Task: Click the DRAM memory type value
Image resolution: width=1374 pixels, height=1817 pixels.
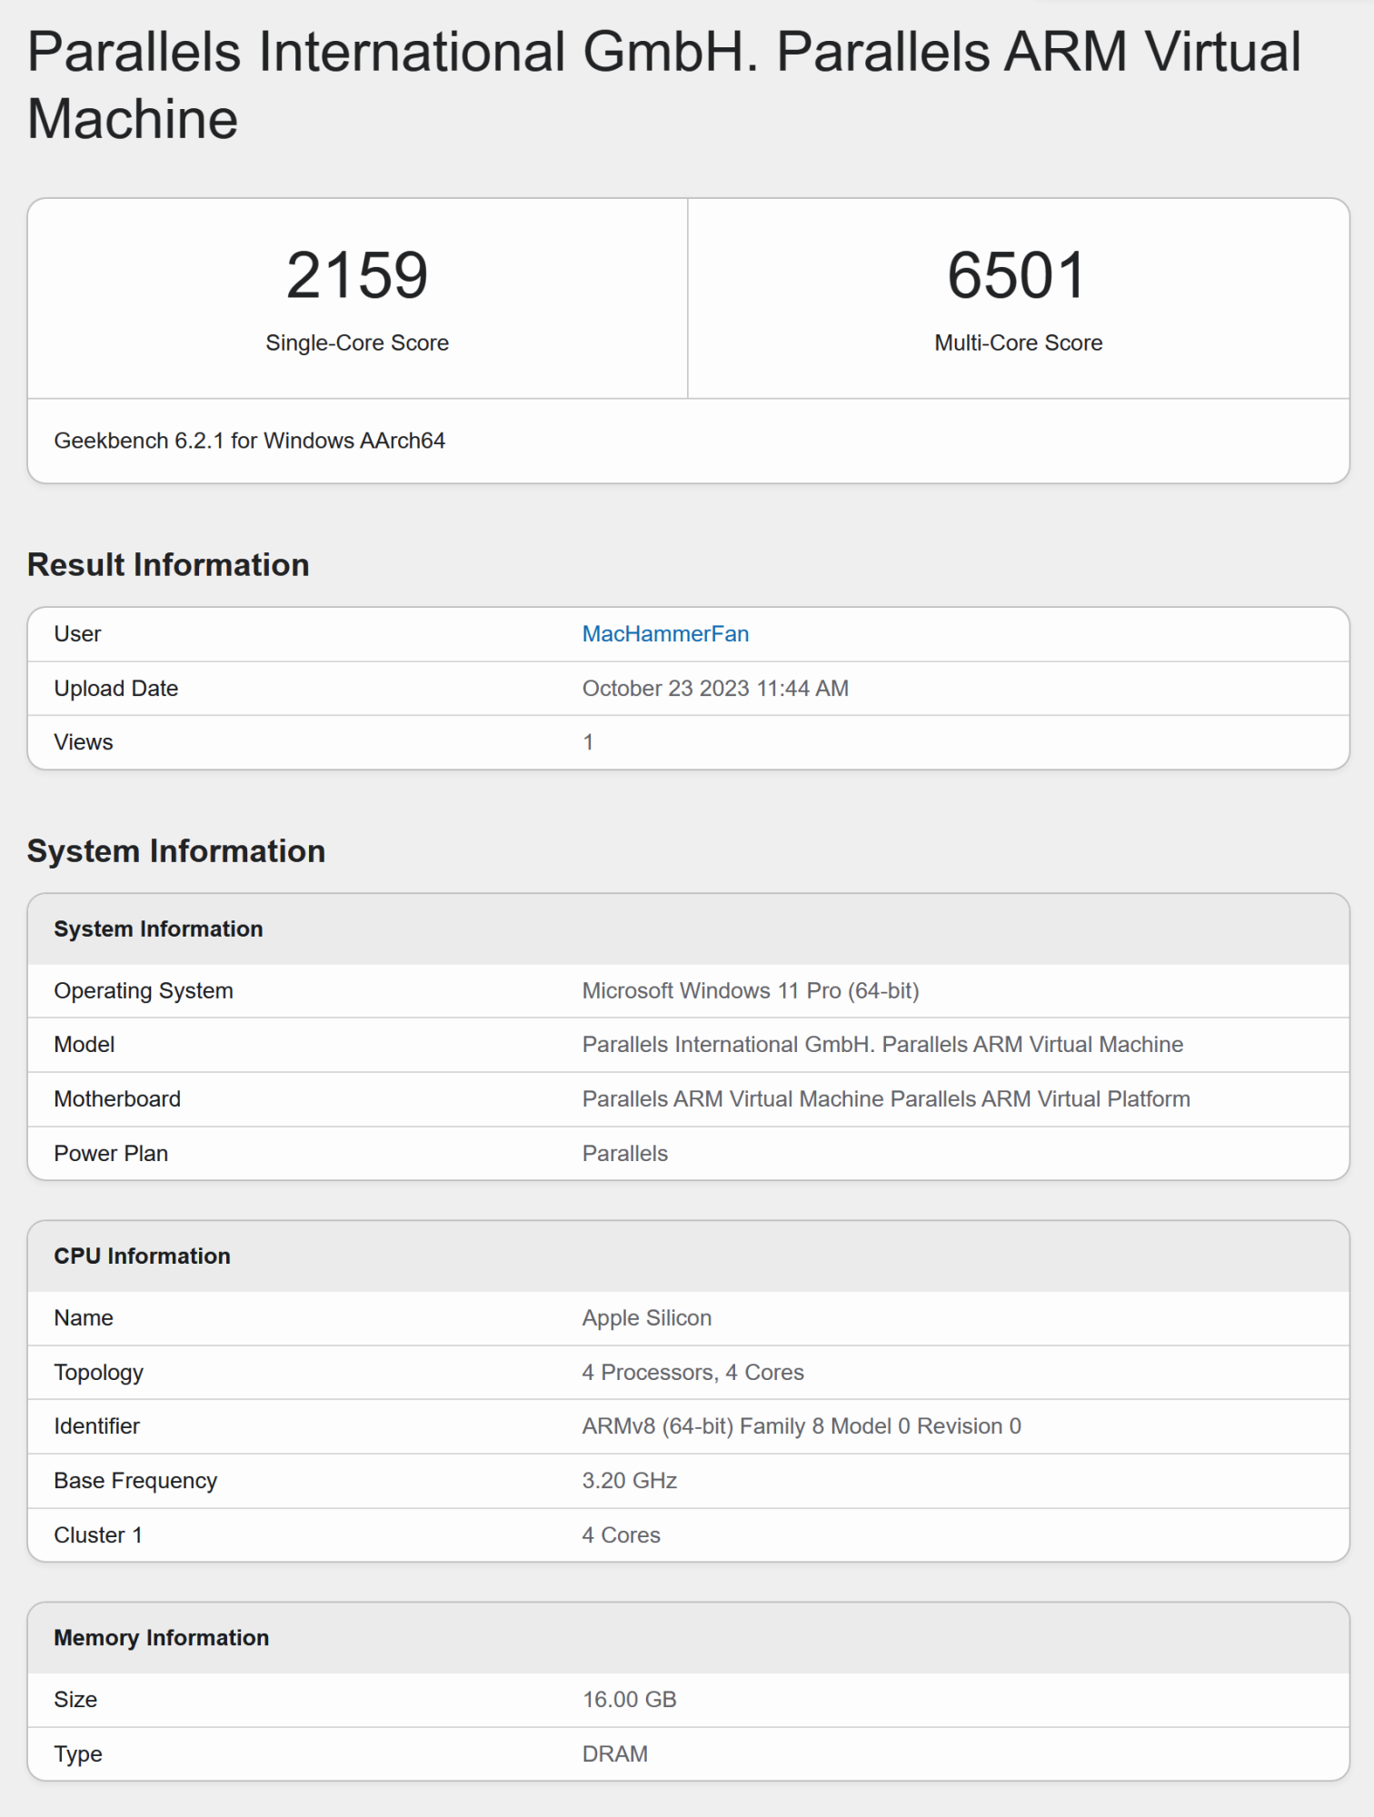Action: (x=615, y=1754)
